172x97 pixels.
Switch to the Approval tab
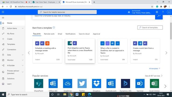(96, 34)
